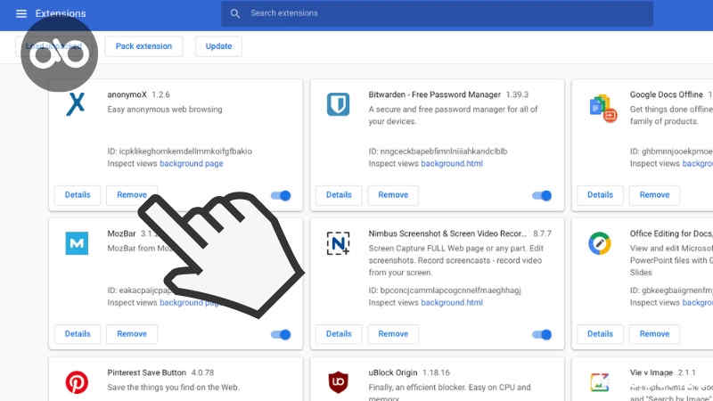Open Details for Bitwarden
The height and width of the screenshot is (401, 713).
[x=339, y=195]
